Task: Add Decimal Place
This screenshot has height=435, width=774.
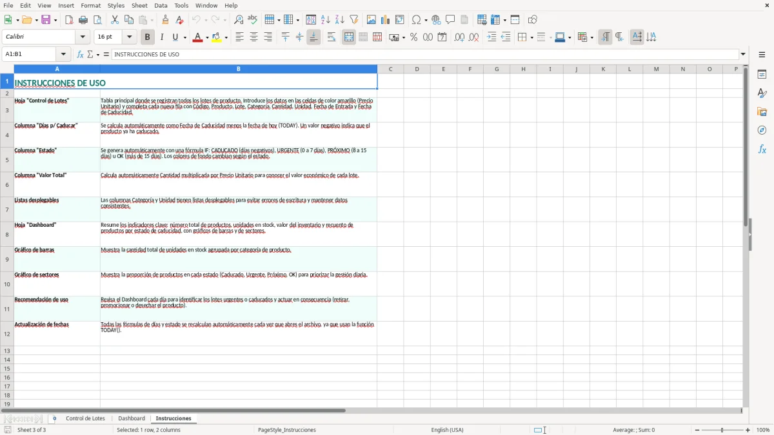Action: pyautogui.click(x=459, y=37)
